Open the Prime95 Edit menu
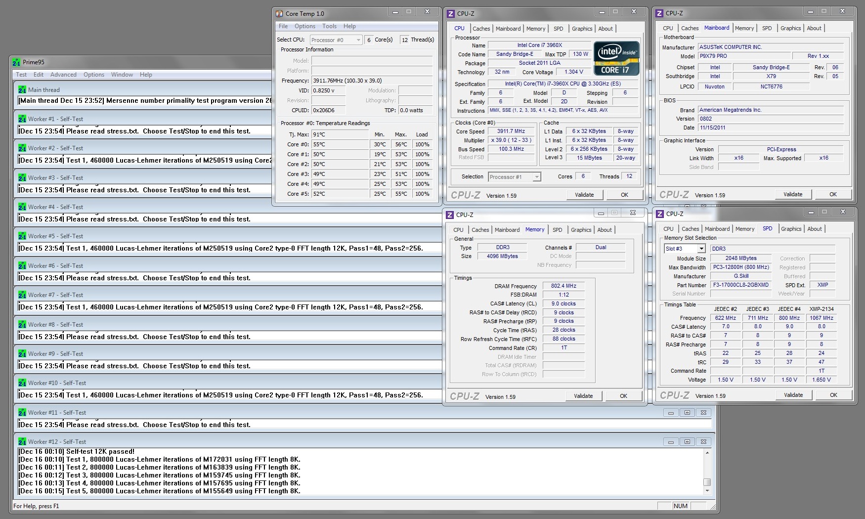This screenshot has height=519, width=865. pos(39,75)
